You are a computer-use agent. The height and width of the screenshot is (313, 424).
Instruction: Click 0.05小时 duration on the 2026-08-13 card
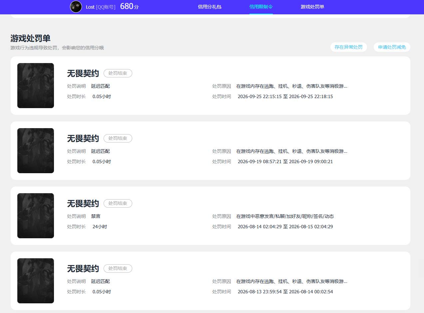102,292
